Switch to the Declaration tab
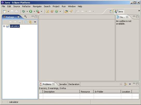This screenshot has height=105, width=141. [74, 84]
